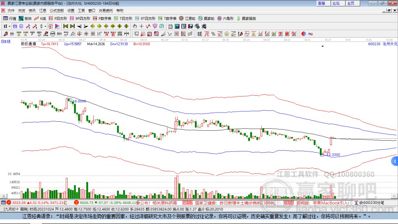Click the Tp=16.7413 value

(49, 44)
